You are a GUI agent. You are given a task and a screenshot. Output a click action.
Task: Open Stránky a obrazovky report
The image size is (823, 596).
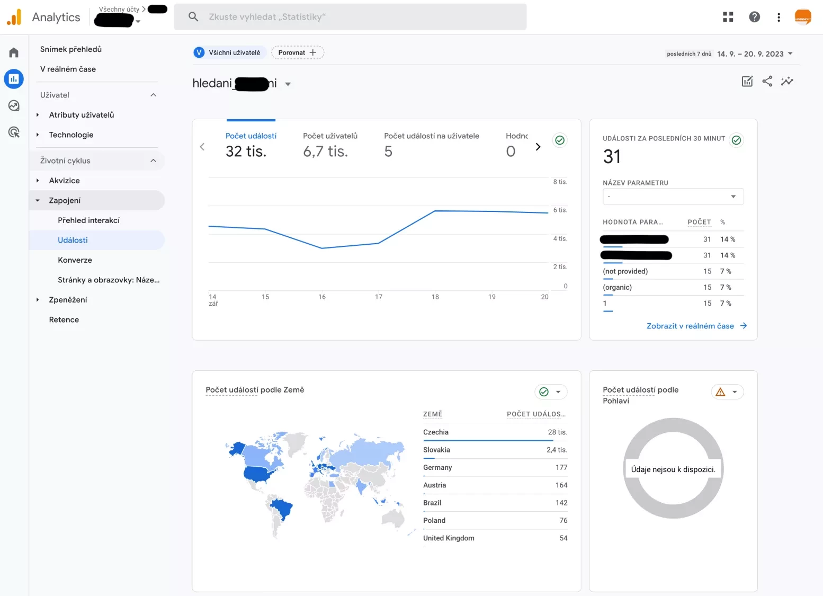[109, 280]
